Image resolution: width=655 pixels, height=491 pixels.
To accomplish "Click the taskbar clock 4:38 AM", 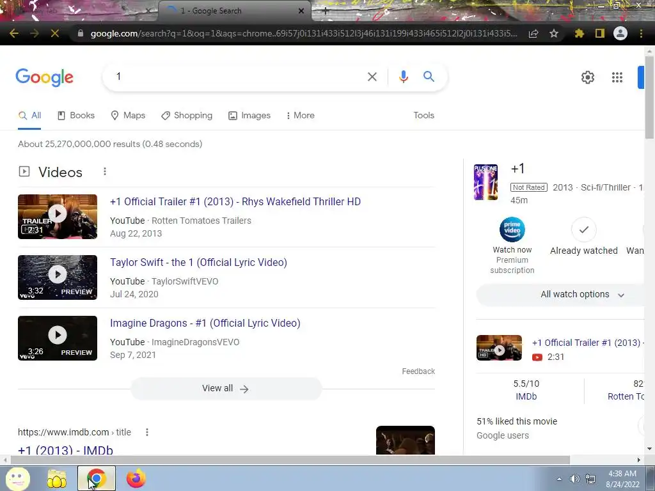I will [x=622, y=474].
